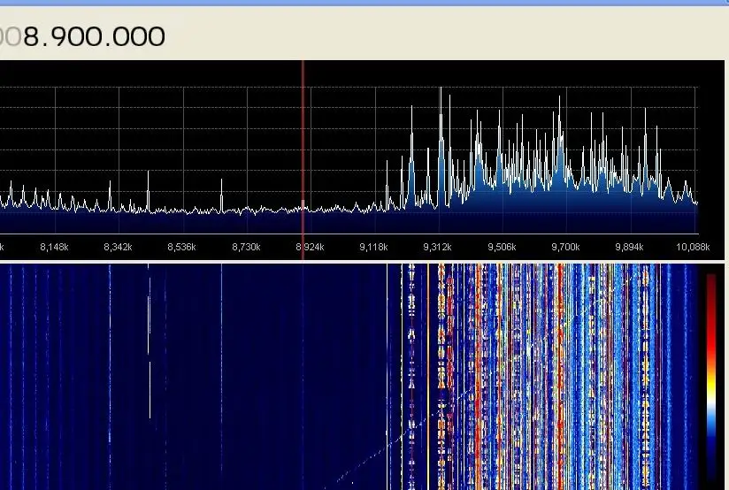This screenshot has width=729, height=490.
Task: Tune to the 9,700k axis label
Action: pyautogui.click(x=565, y=247)
